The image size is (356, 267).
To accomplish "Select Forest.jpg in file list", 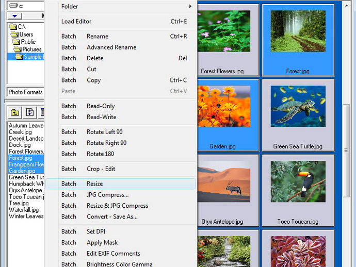I will pos(26,158).
